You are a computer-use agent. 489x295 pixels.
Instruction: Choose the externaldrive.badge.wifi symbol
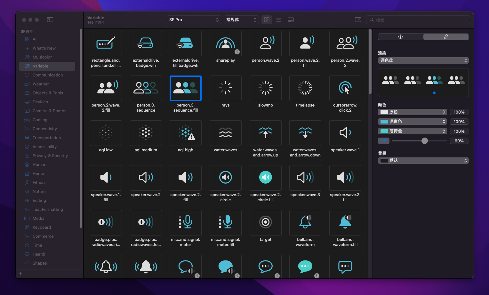click(x=146, y=44)
